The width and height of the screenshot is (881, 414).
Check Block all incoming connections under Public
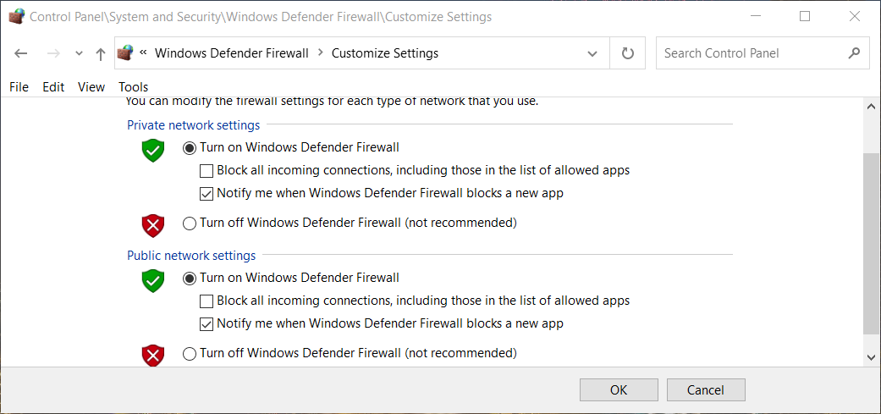(206, 301)
